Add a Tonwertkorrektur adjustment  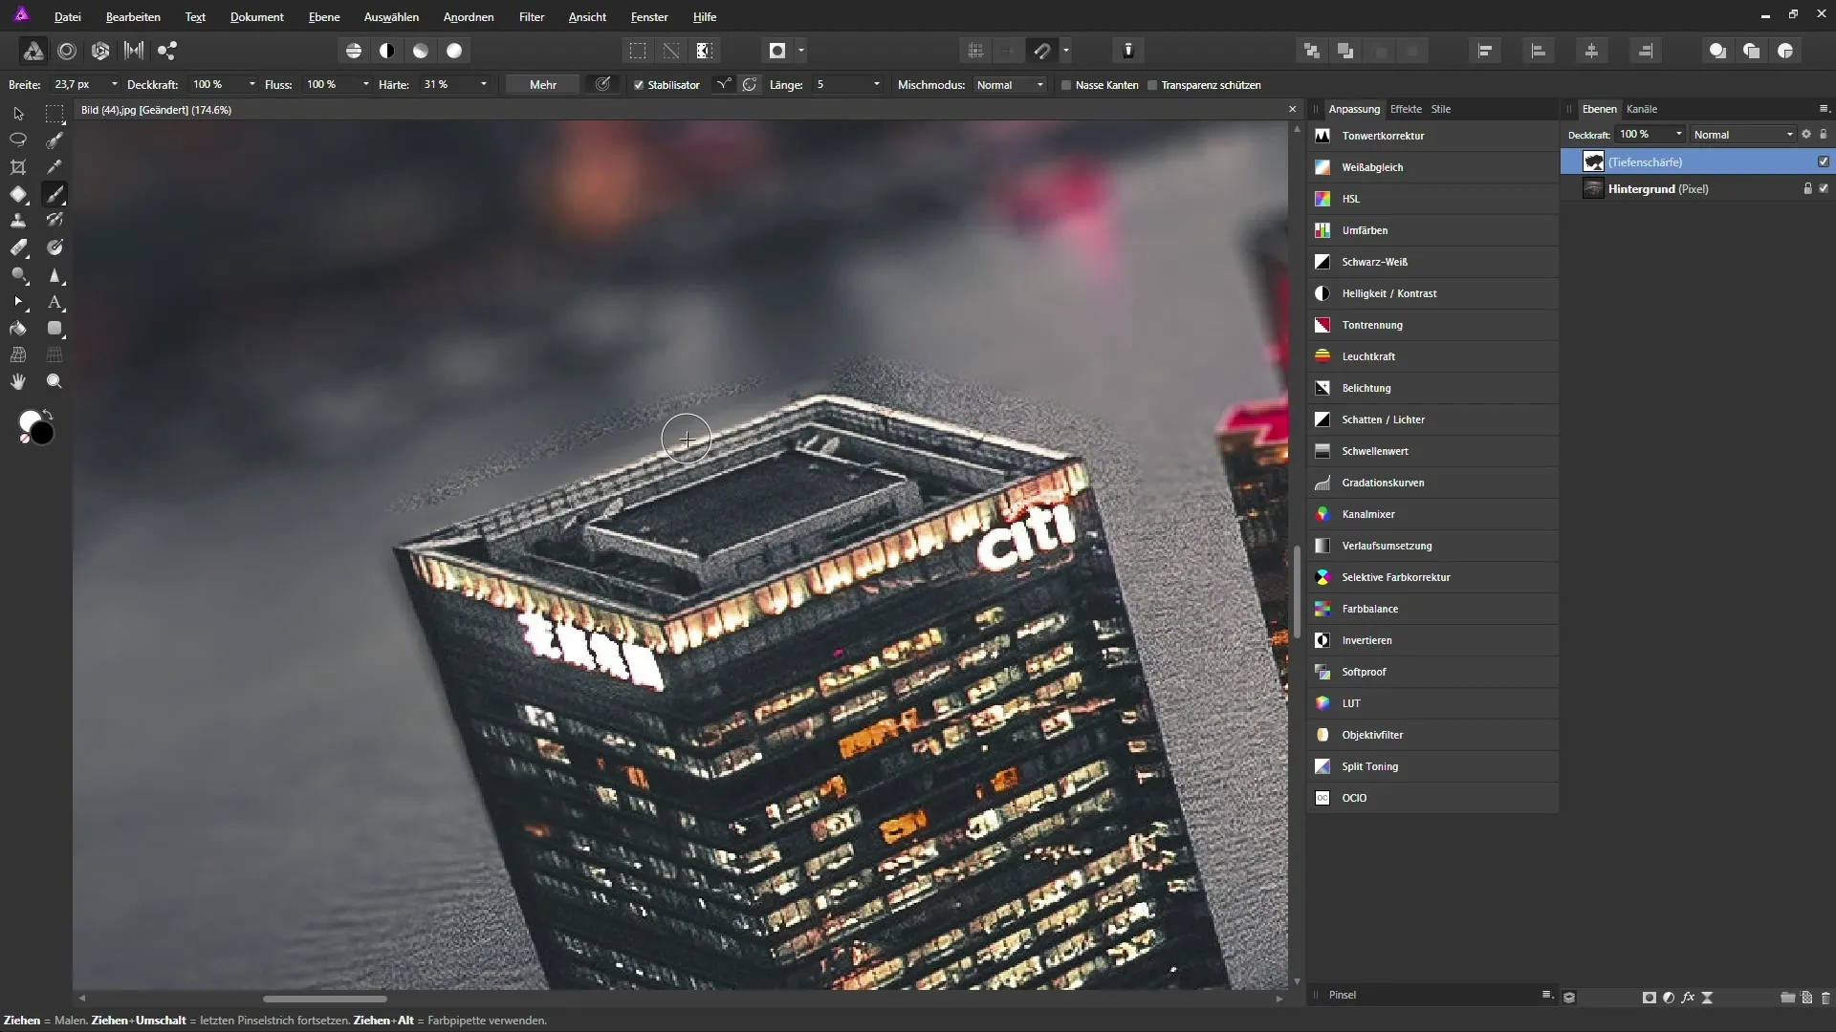tap(1432, 136)
